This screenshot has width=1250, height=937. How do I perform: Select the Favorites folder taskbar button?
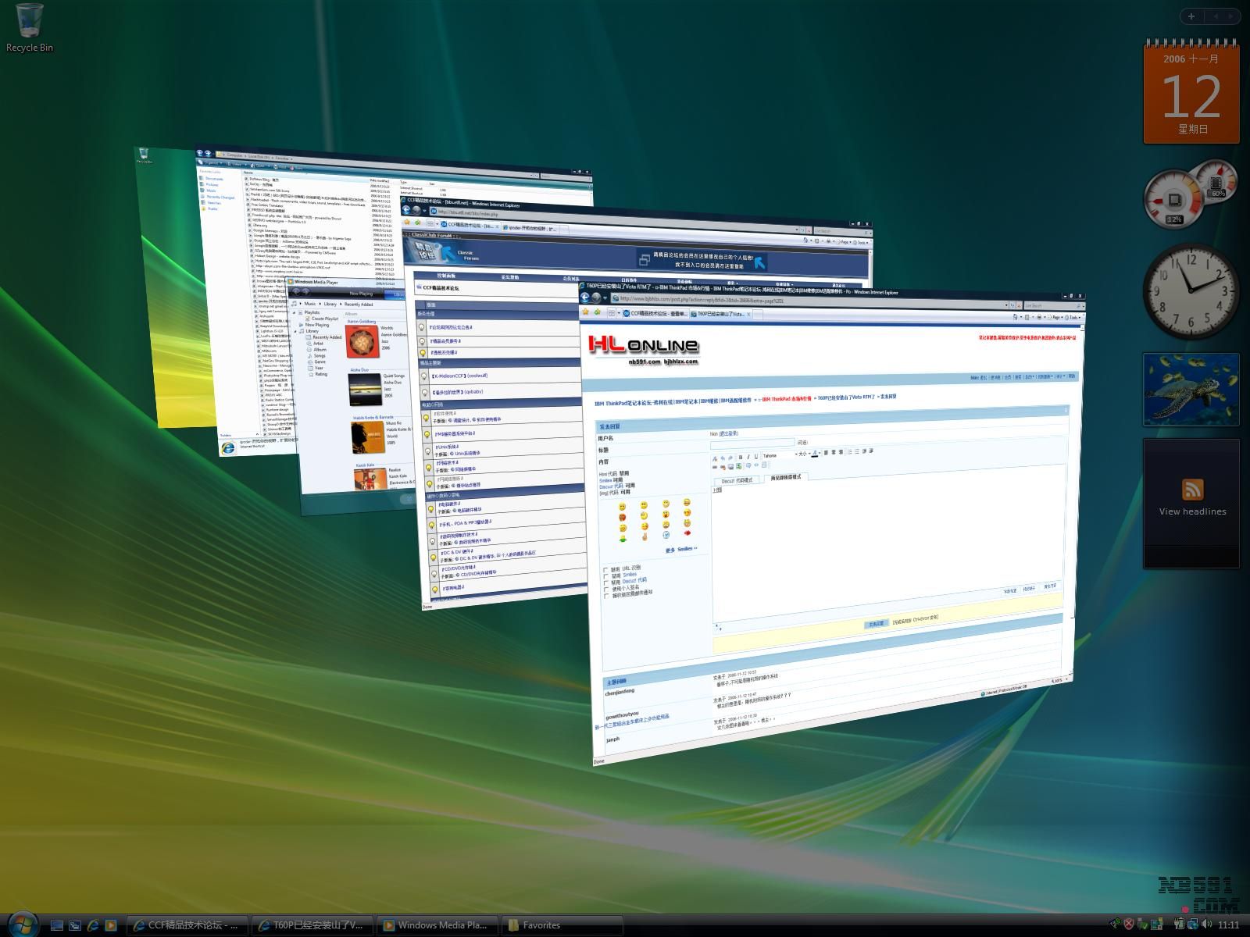[x=561, y=925]
